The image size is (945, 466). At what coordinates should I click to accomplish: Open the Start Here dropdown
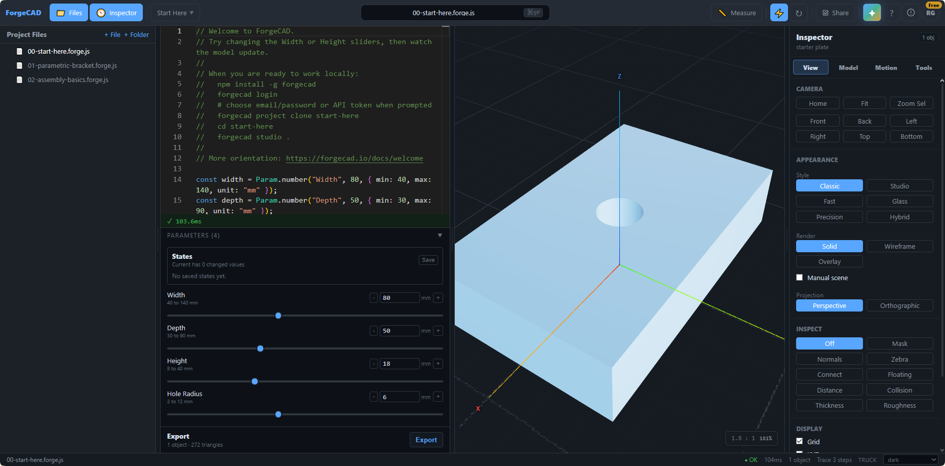175,13
